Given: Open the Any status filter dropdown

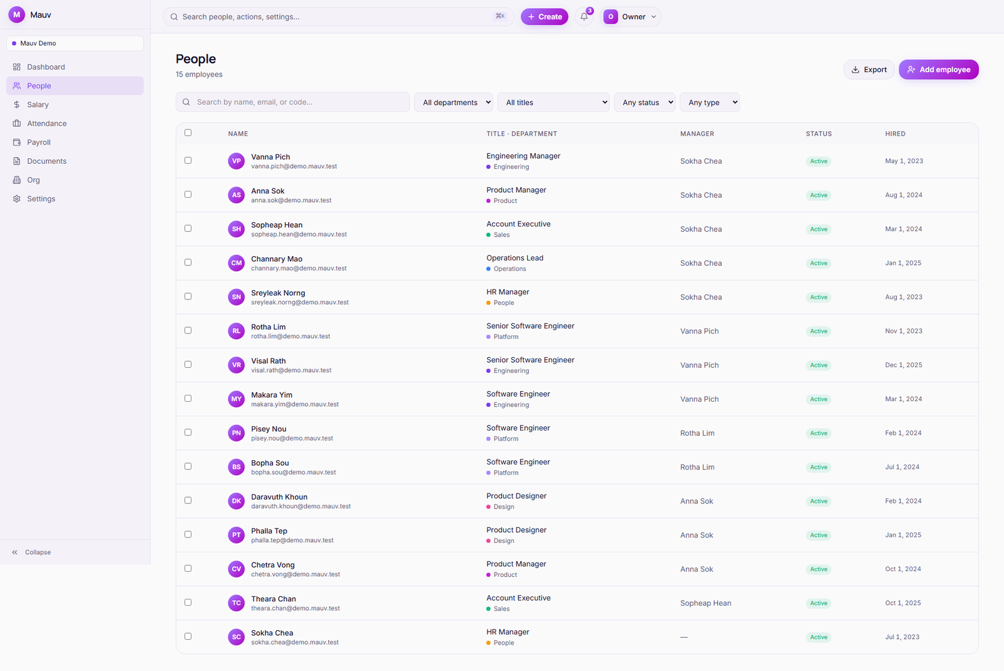Looking at the screenshot, I should pyautogui.click(x=644, y=102).
